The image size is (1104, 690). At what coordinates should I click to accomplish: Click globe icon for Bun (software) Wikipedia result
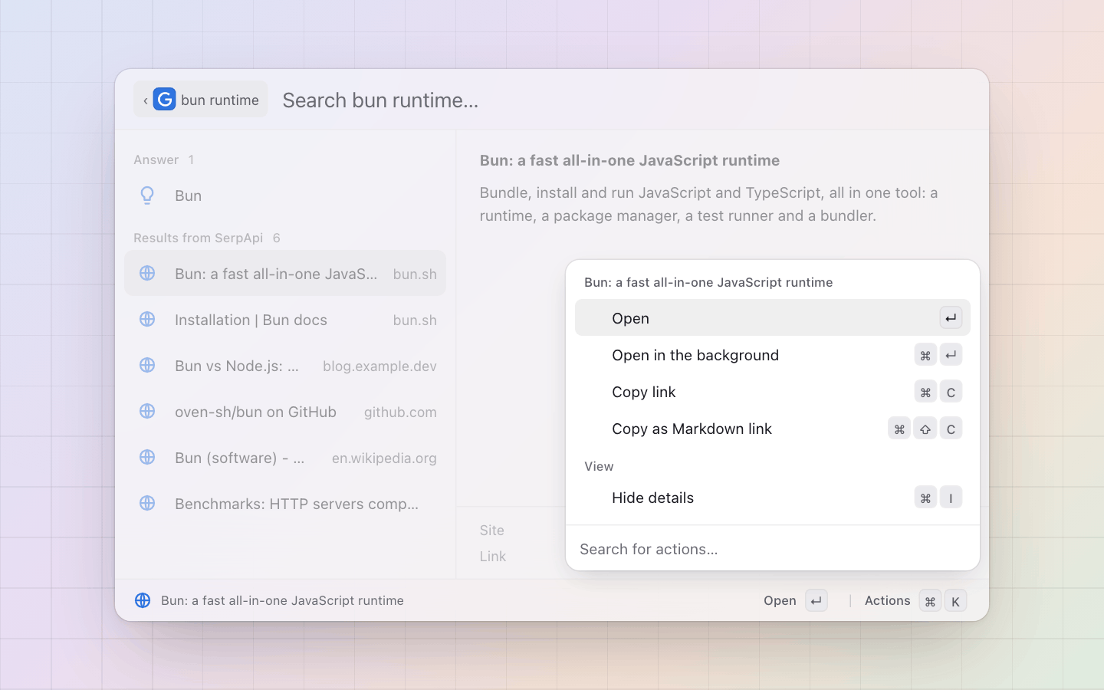147,457
